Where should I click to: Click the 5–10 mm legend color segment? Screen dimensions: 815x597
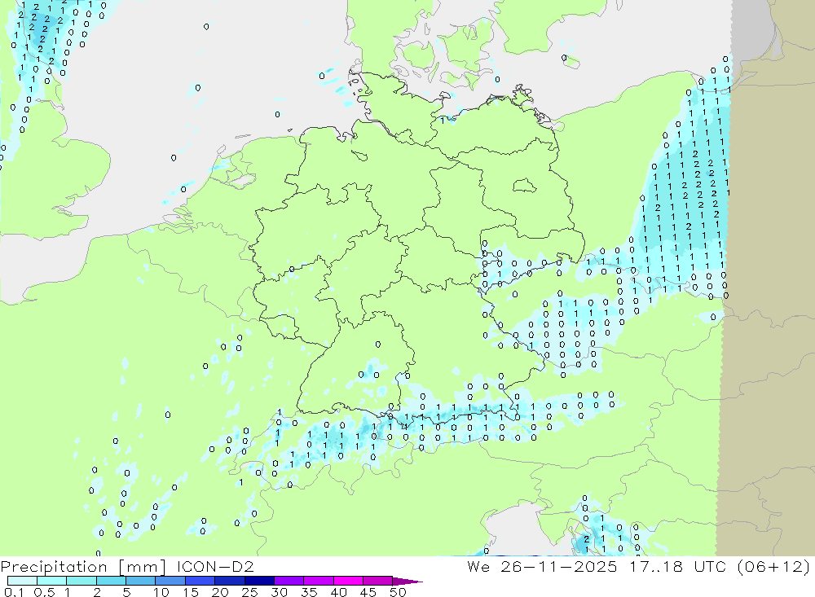[140, 581]
